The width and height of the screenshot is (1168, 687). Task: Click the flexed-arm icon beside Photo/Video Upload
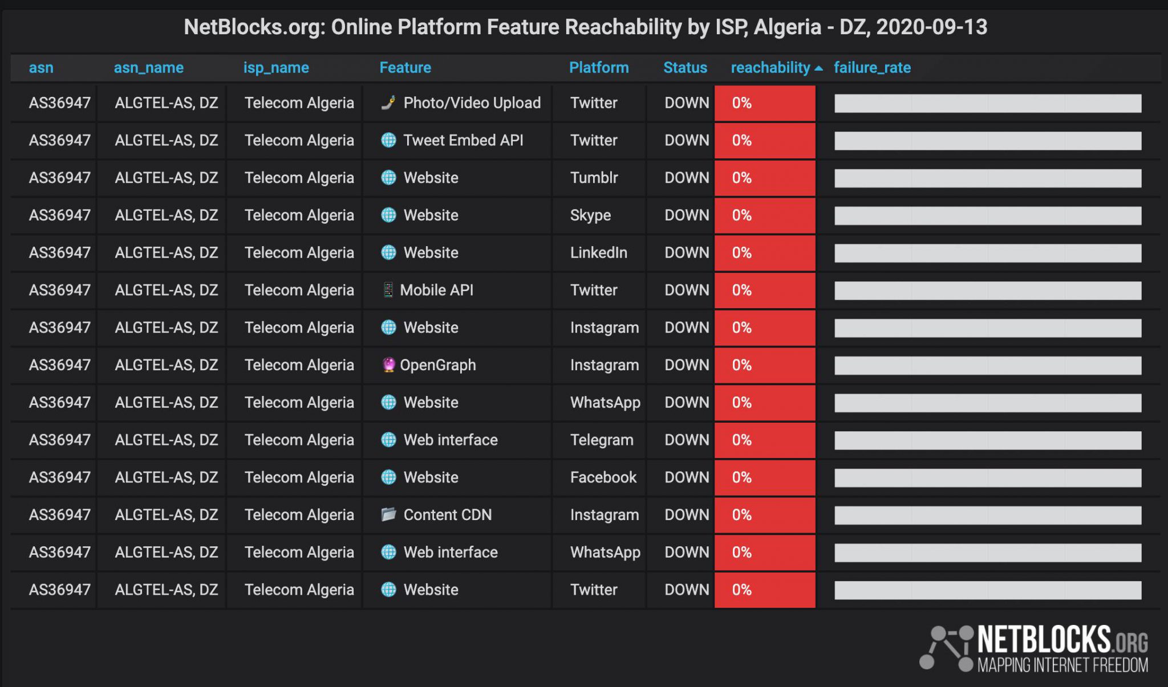pyautogui.click(x=388, y=103)
